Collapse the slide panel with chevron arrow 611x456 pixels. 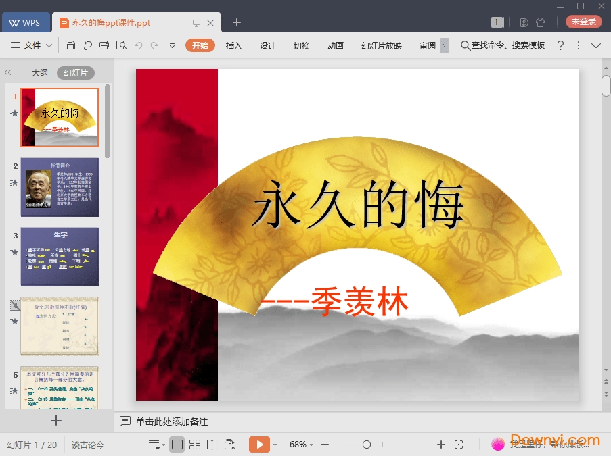[8, 72]
